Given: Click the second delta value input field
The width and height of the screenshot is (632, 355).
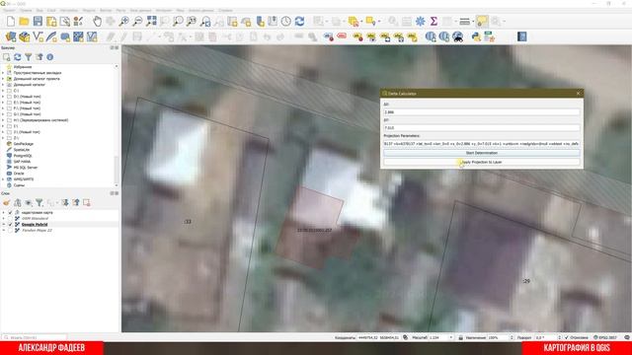Looking at the screenshot, I should (x=482, y=128).
